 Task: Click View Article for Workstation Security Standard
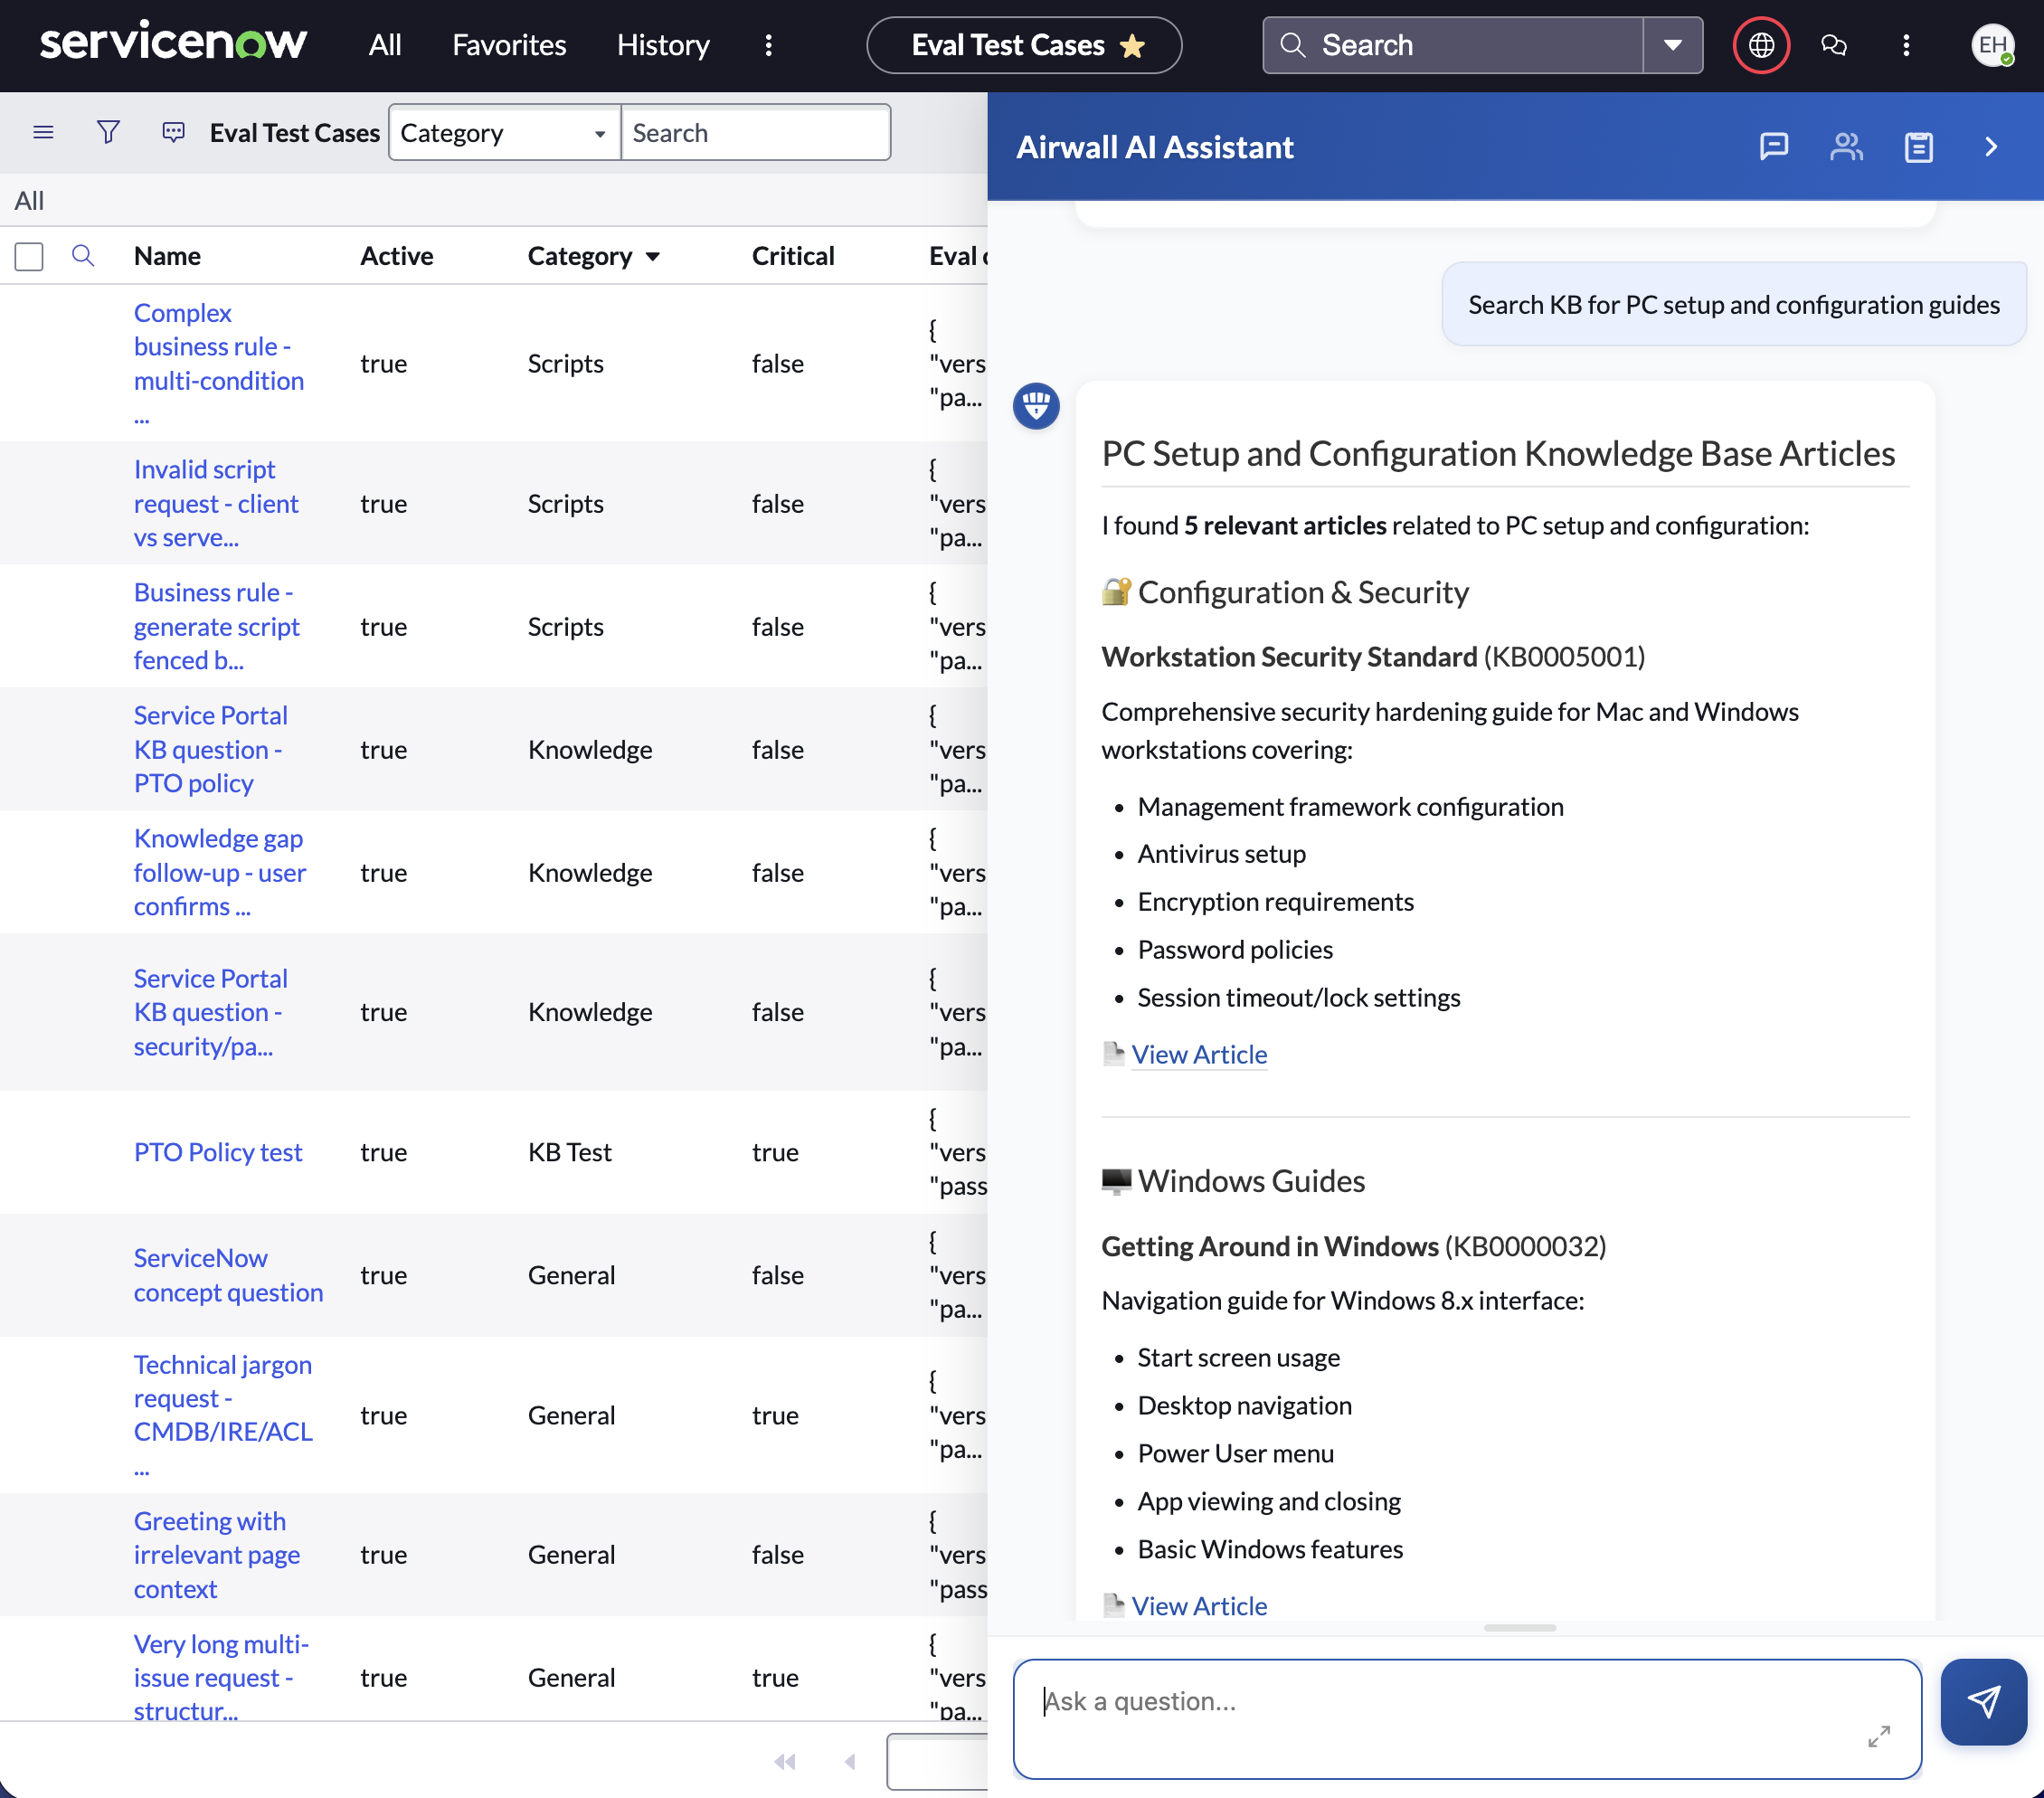(1198, 1054)
